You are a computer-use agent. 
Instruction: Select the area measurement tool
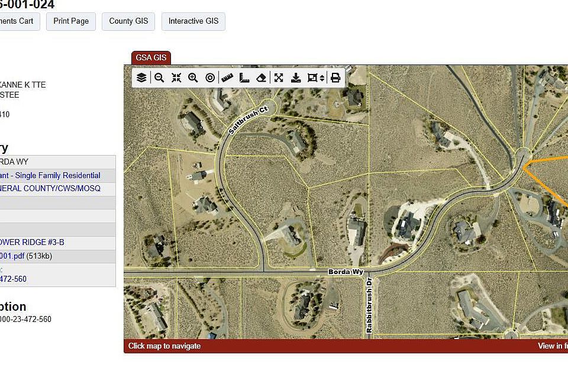pos(244,78)
